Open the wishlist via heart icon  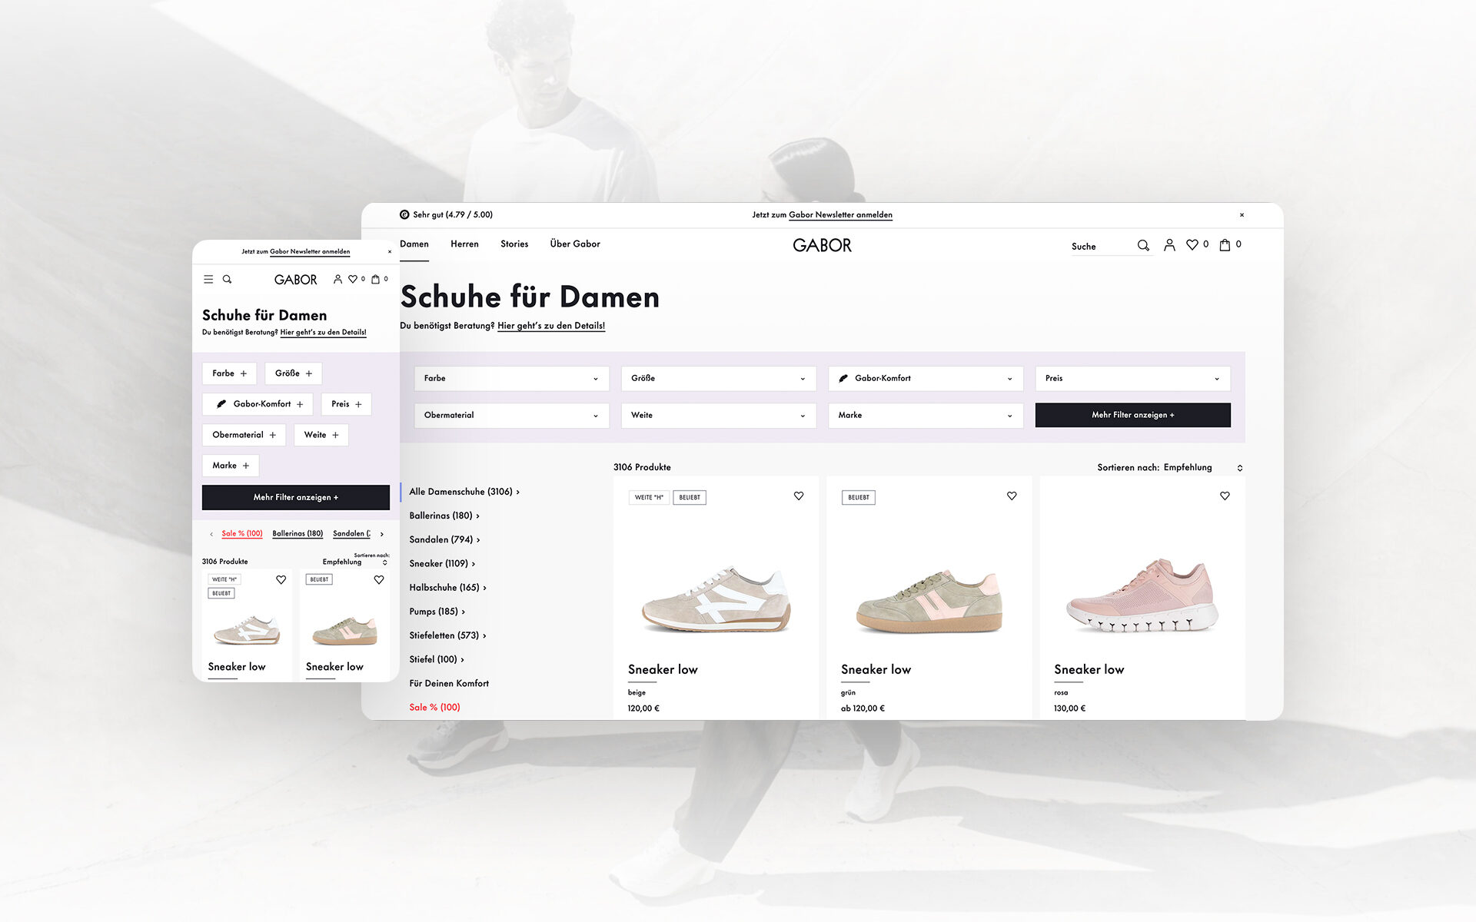[x=1193, y=244]
